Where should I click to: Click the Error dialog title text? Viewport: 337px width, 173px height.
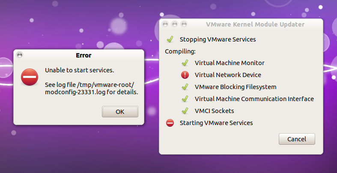tap(84, 55)
